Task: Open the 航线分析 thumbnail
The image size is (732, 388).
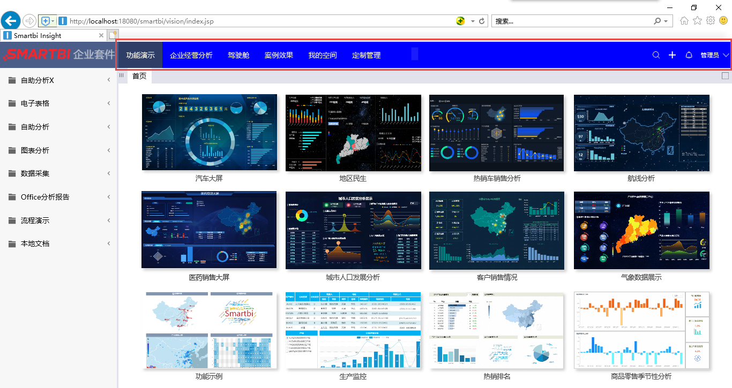Action: point(641,133)
